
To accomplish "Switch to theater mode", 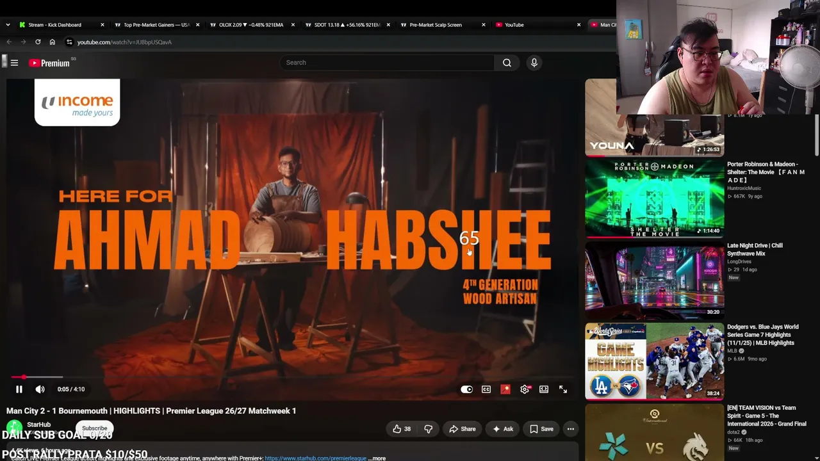I will pos(544,389).
